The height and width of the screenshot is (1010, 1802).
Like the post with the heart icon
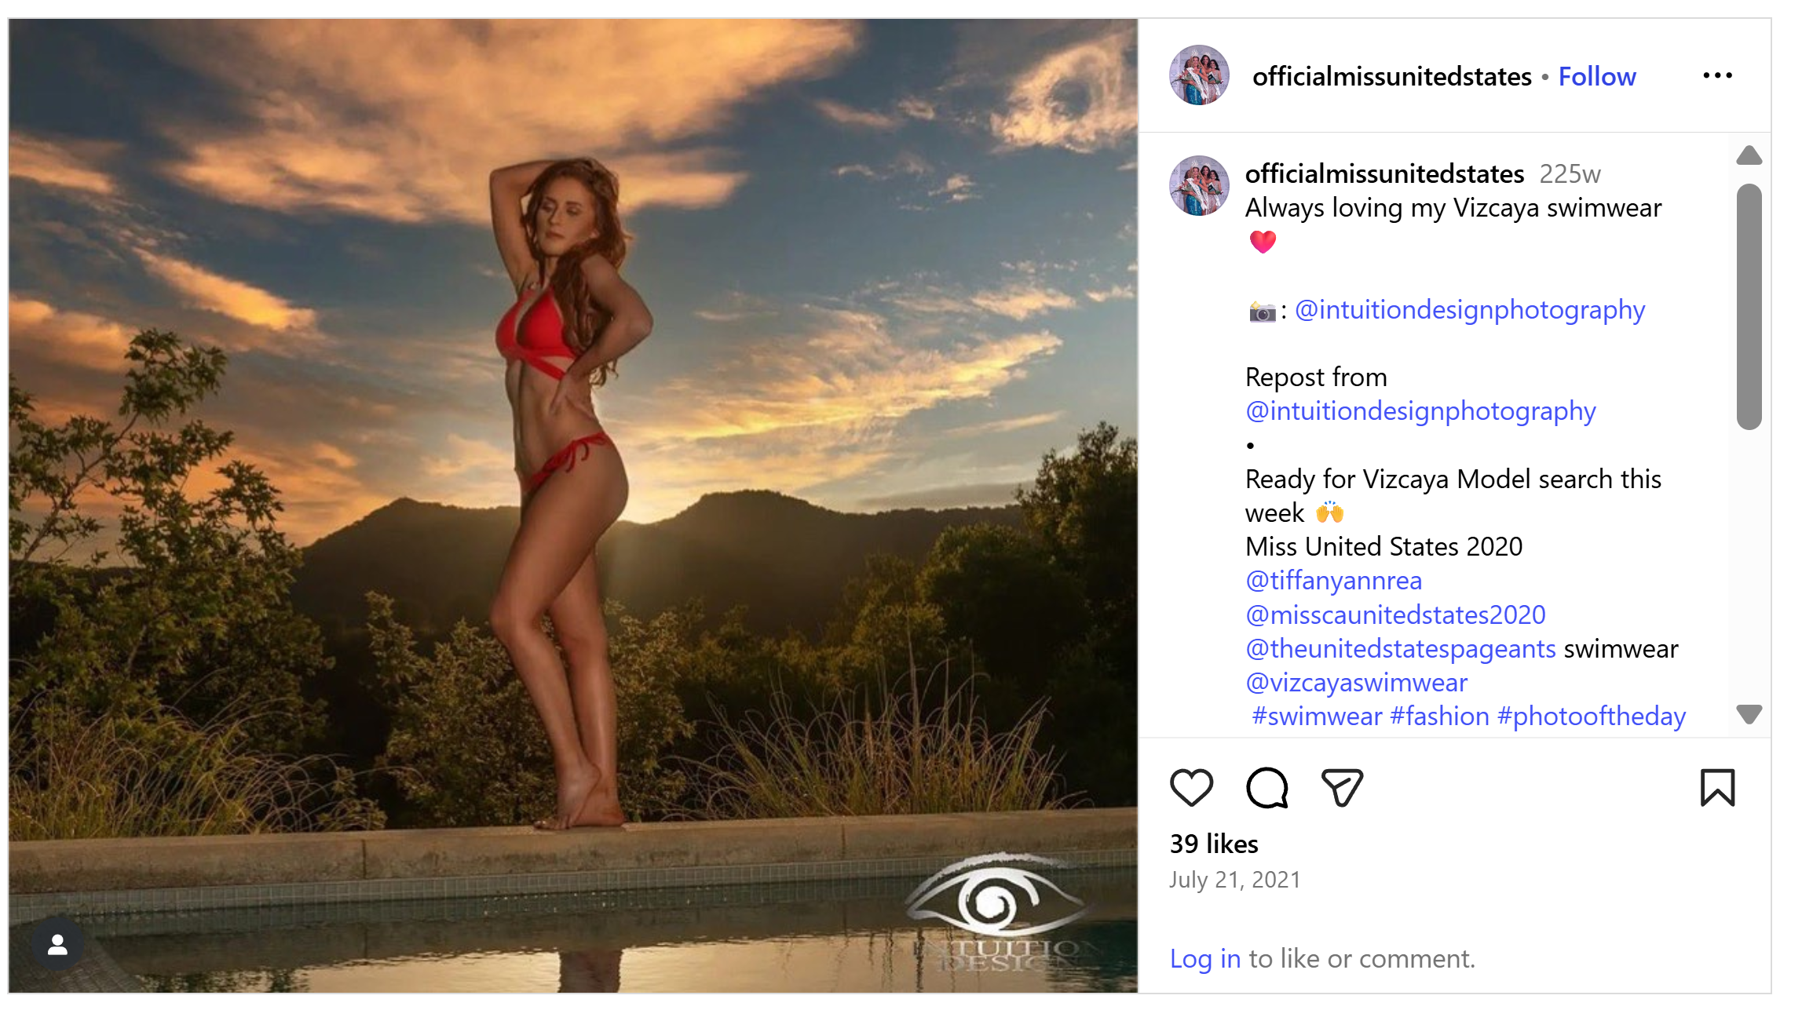[x=1191, y=787]
